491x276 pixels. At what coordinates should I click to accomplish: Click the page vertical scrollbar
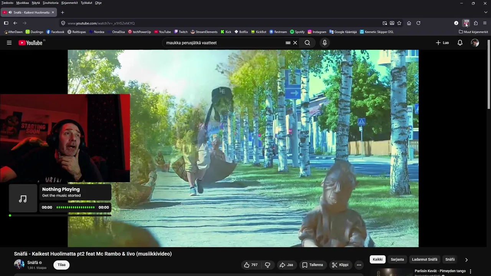coord(489,74)
